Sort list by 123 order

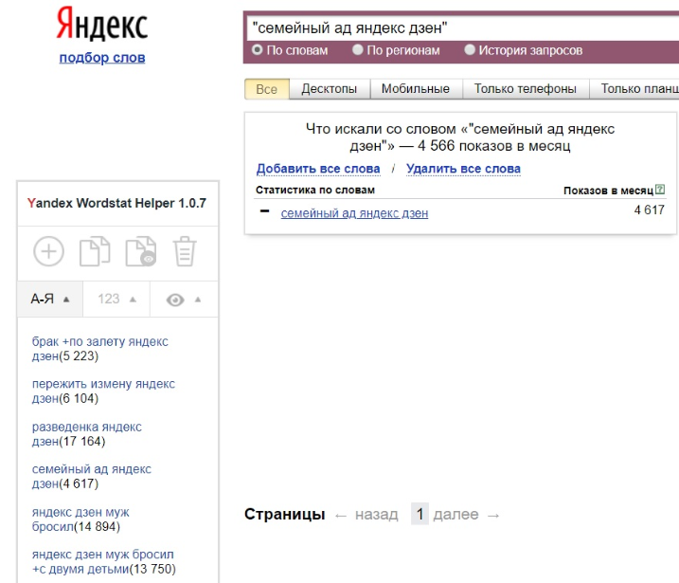point(116,300)
